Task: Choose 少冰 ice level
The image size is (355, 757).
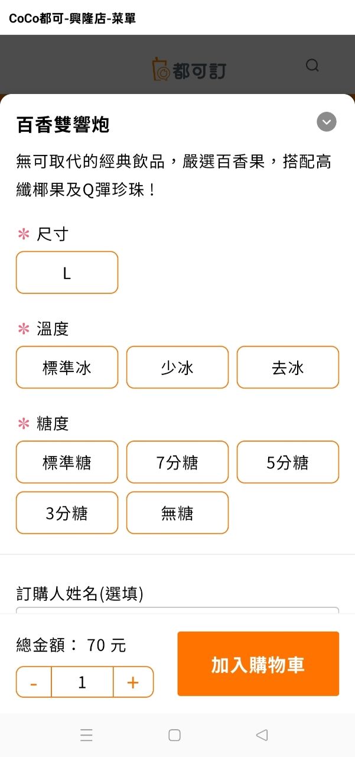Action: [177, 367]
